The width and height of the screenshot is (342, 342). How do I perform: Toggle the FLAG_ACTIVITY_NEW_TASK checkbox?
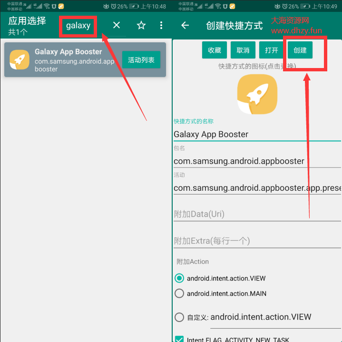click(x=179, y=339)
